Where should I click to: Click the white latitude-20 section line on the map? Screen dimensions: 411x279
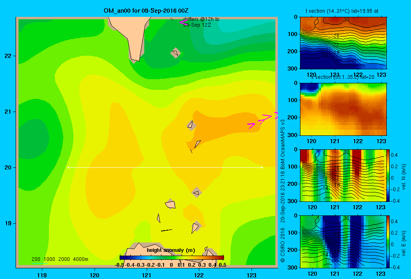click(165, 167)
